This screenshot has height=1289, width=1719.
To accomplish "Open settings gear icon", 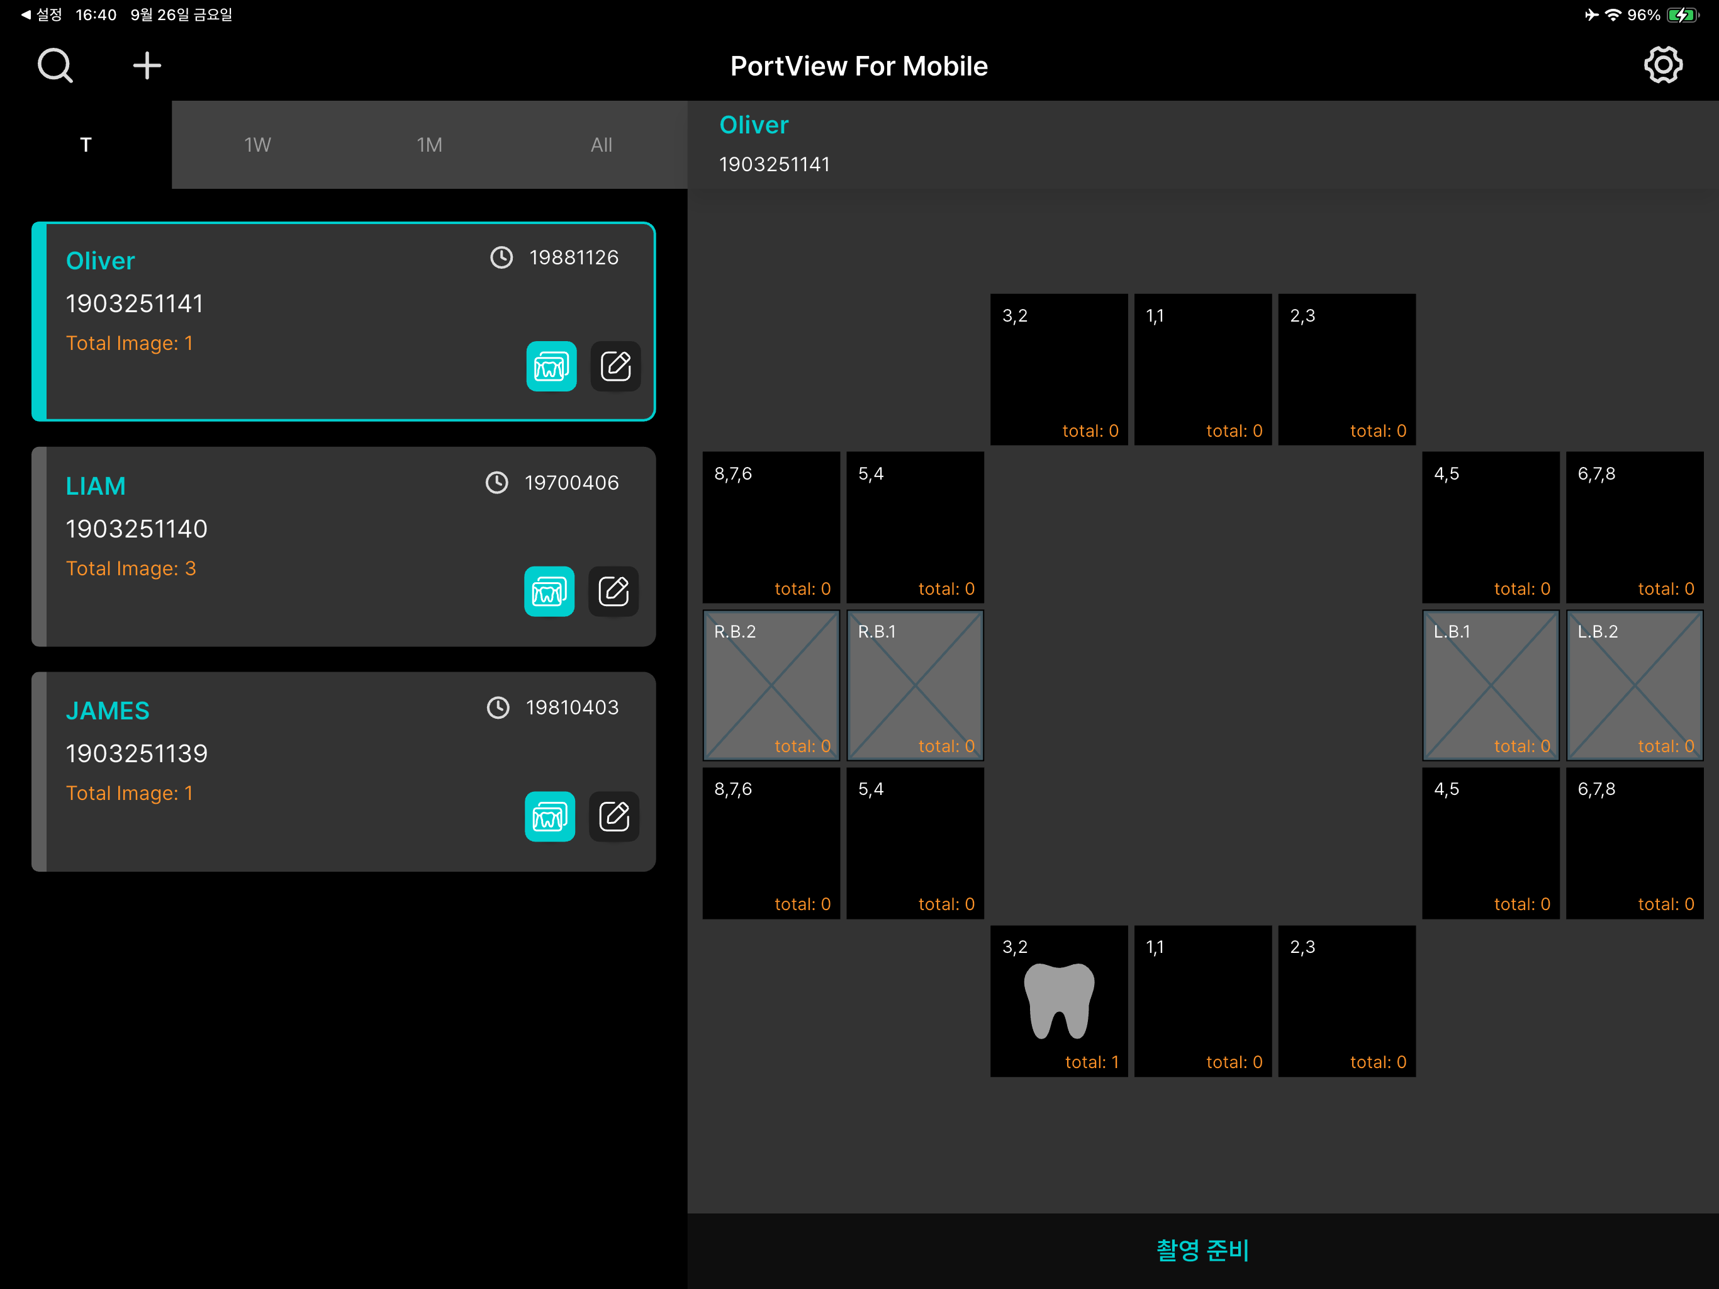I will (x=1663, y=65).
